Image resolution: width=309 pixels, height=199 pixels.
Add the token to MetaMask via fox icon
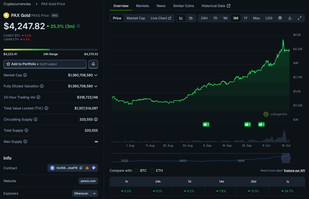87,168
